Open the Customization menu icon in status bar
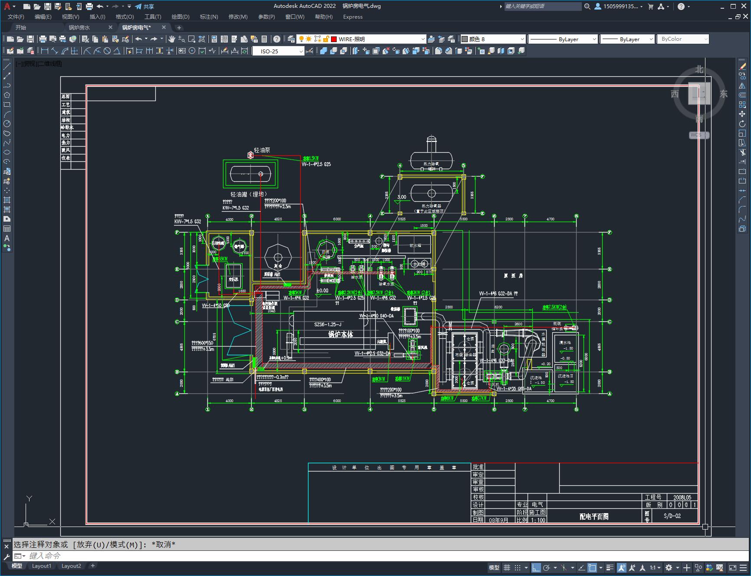 [x=744, y=567]
